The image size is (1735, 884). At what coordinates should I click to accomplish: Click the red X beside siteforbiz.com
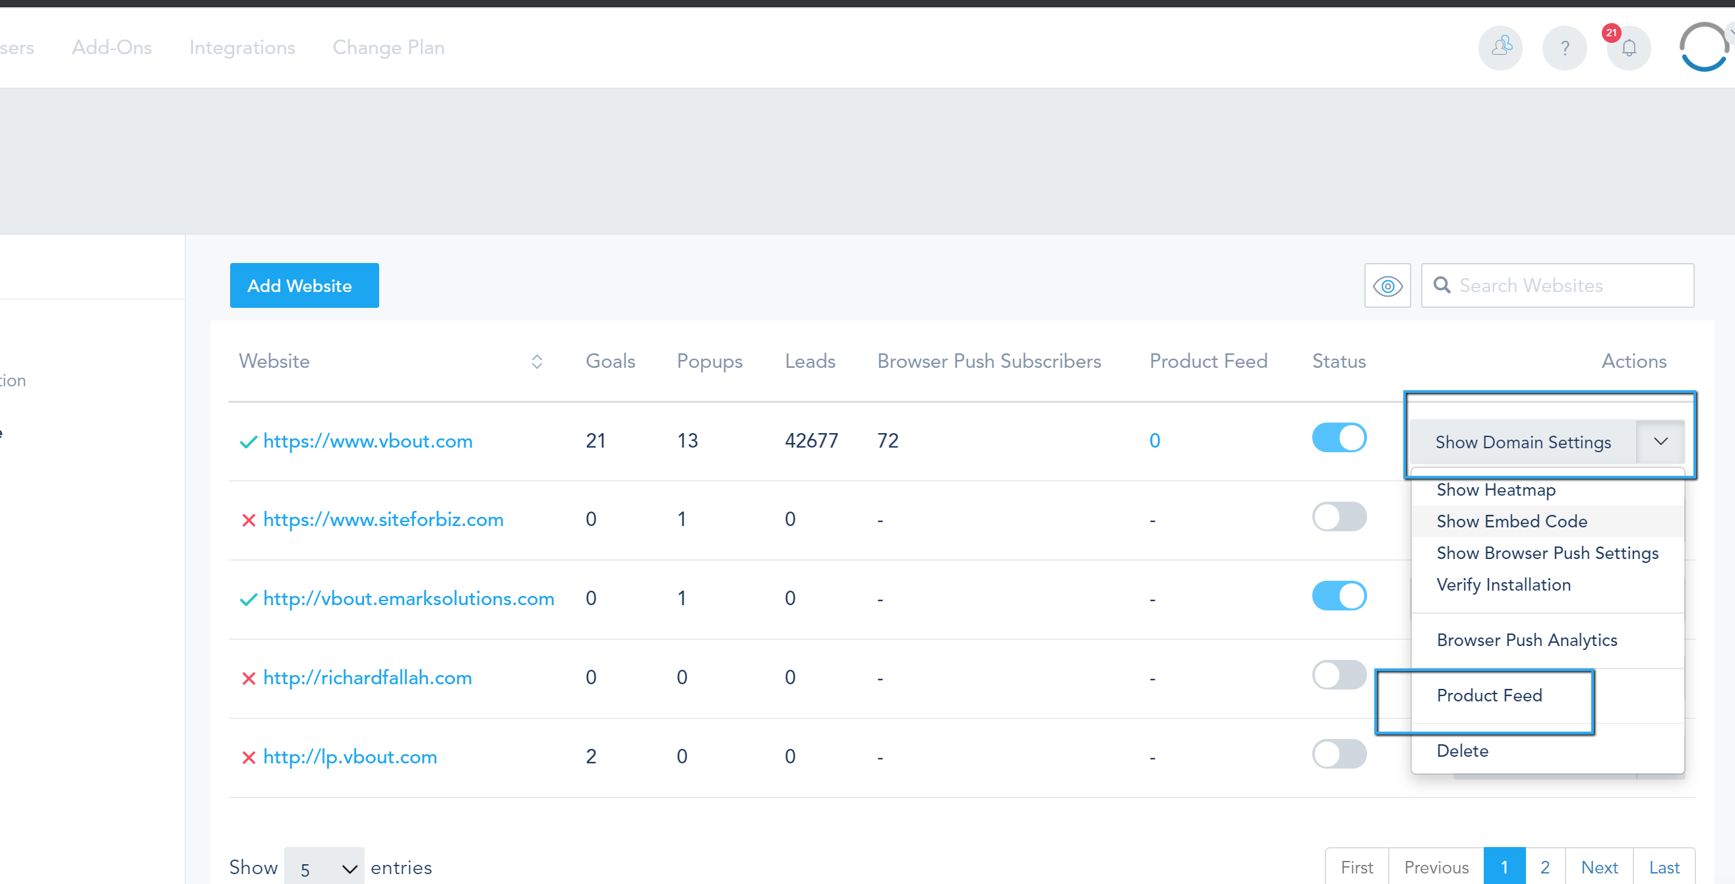pyautogui.click(x=249, y=520)
